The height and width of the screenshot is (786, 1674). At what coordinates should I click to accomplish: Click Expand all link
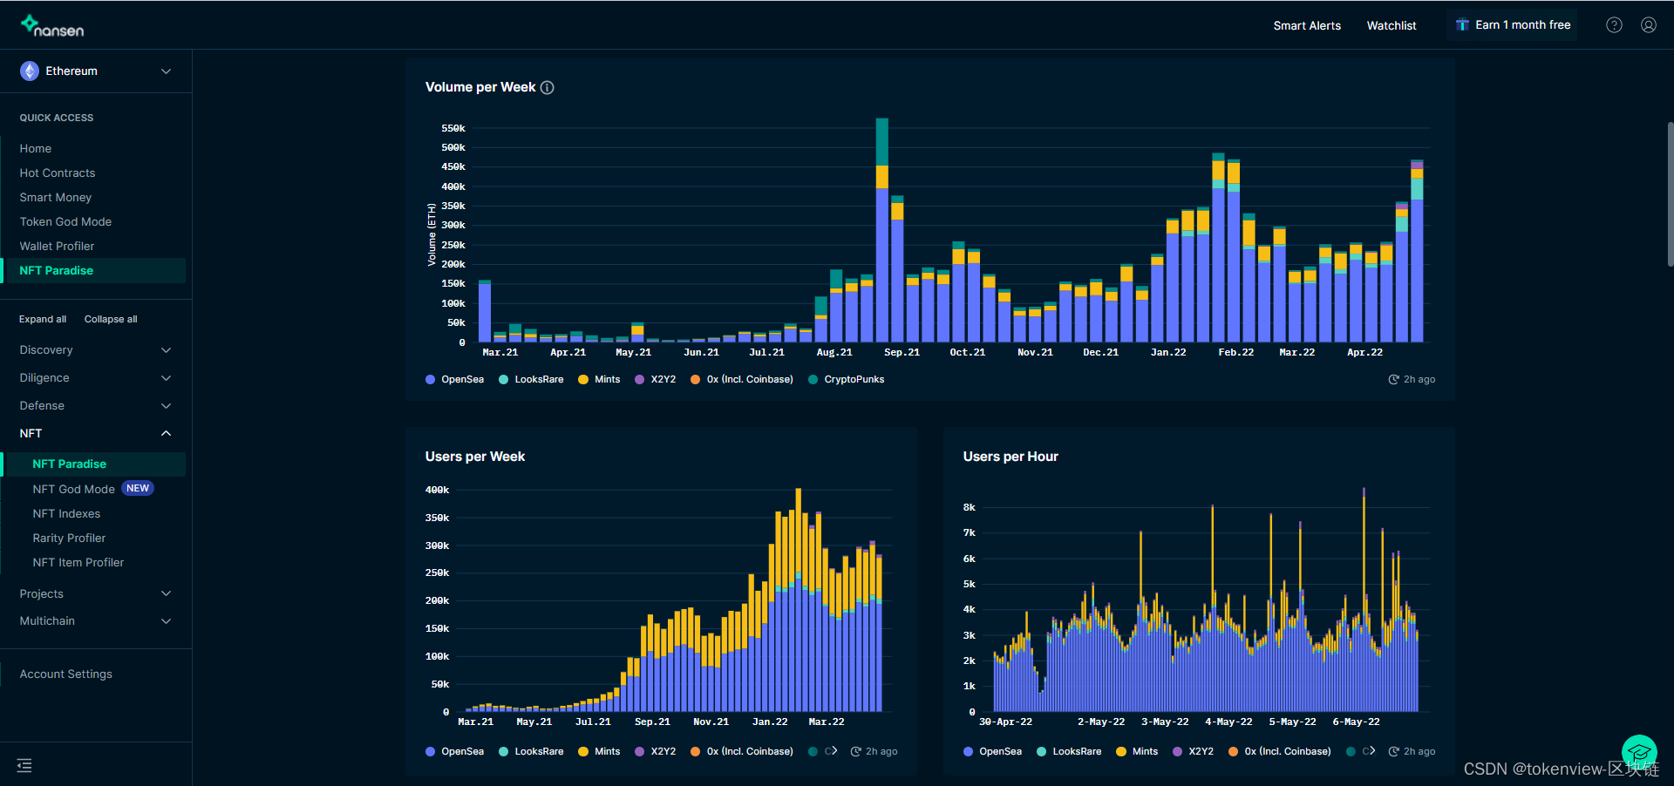43,320
